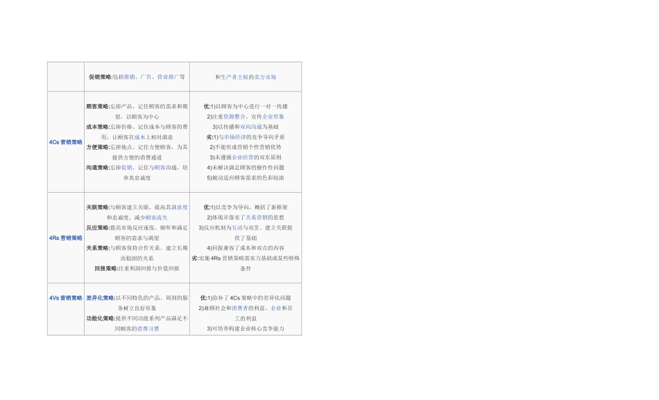The width and height of the screenshot is (659, 400).
Task: Click the line 4)回报兼容了成本和双点的内容
Action: click(246, 248)
